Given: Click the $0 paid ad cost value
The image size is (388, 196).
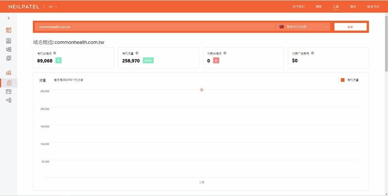Looking at the screenshot, I should point(295,61).
